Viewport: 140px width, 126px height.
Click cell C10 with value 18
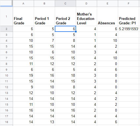click(x=65, y=75)
